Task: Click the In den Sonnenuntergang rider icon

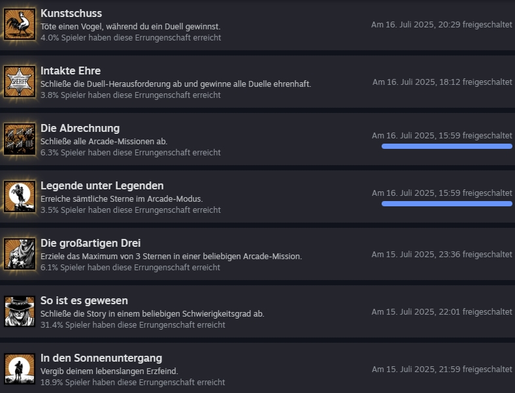Action: [x=20, y=369]
